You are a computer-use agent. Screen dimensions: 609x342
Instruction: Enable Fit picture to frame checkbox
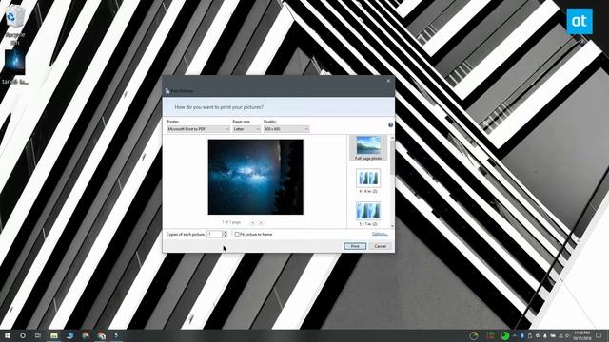point(237,235)
